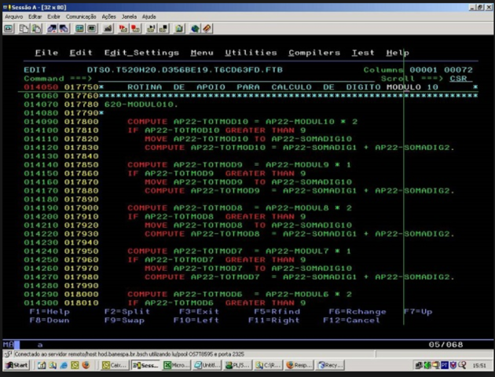Click the globe toolbar icon
The image size is (495, 377).
(195, 29)
